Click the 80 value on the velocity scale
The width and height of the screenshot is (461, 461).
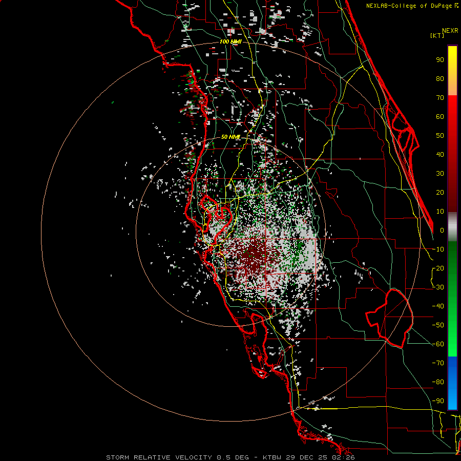click(x=440, y=78)
